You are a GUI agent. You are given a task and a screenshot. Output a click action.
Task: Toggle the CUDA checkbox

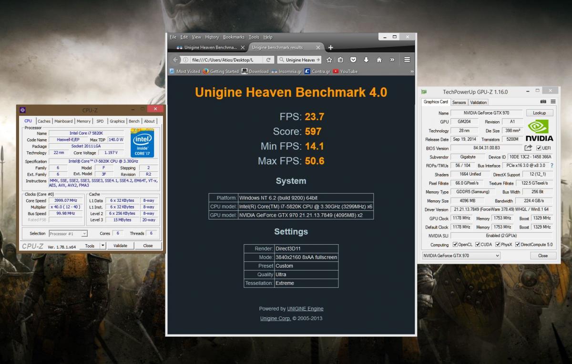(477, 245)
